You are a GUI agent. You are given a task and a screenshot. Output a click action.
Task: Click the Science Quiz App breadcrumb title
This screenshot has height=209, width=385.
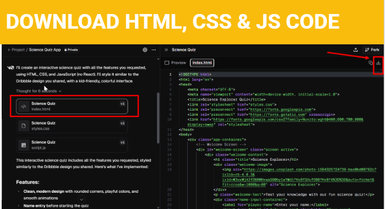click(x=45, y=50)
